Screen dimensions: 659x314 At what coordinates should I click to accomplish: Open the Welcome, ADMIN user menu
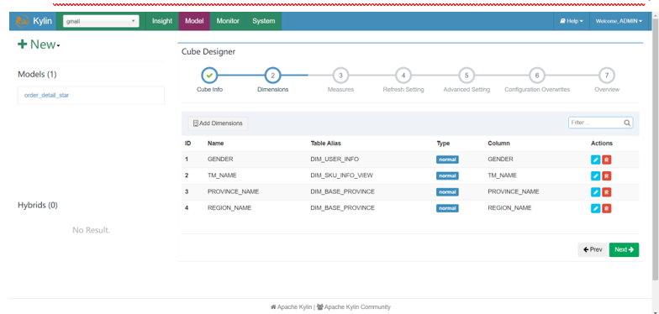(619, 21)
